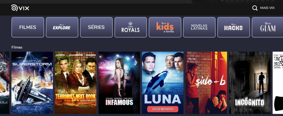Image resolution: width=283 pixels, height=116 pixels.
Task: Open search with the magnifier icon
Action: click(x=255, y=8)
